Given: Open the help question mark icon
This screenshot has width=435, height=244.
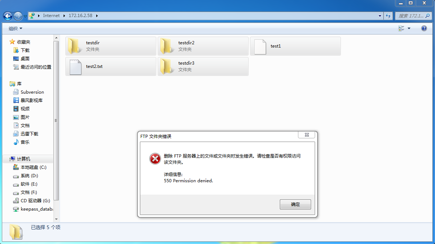Looking at the screenshot, I should (x=424, y=28).
